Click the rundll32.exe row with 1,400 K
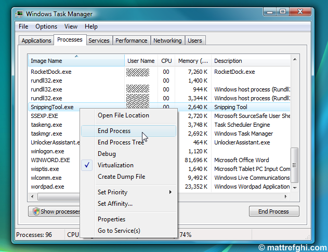The image size is (328, 252). (x=159, y=81)
